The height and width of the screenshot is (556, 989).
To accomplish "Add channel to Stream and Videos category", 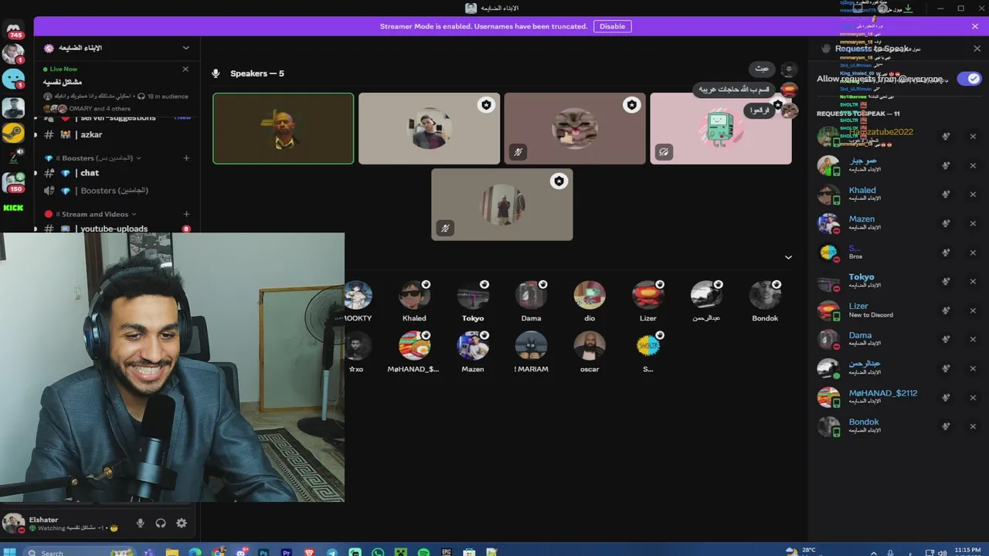I will tap(186, 214).
